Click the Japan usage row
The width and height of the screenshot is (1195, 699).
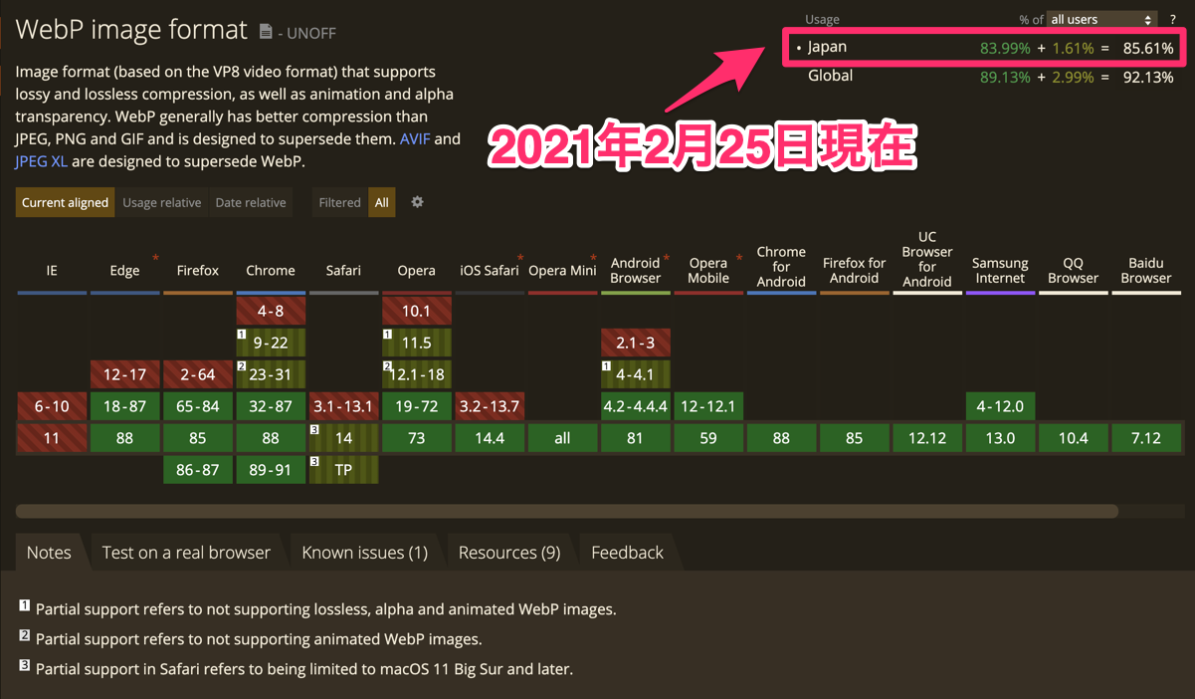click(985, 48)
